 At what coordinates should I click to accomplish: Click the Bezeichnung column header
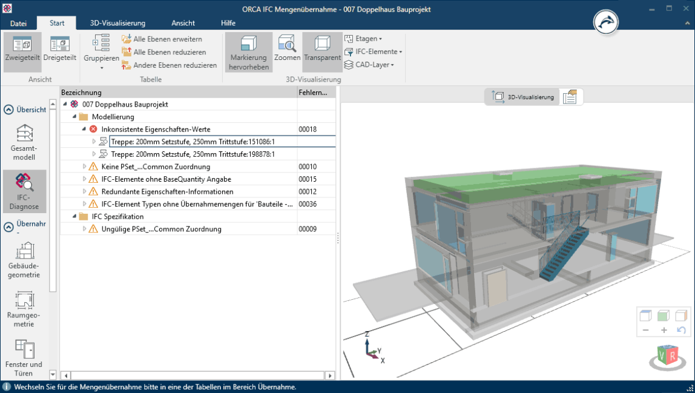[x=179, y=92]
